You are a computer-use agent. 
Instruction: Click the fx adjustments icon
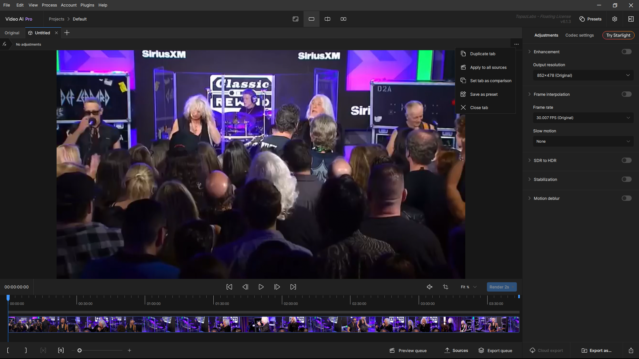[x=5, y=44]
